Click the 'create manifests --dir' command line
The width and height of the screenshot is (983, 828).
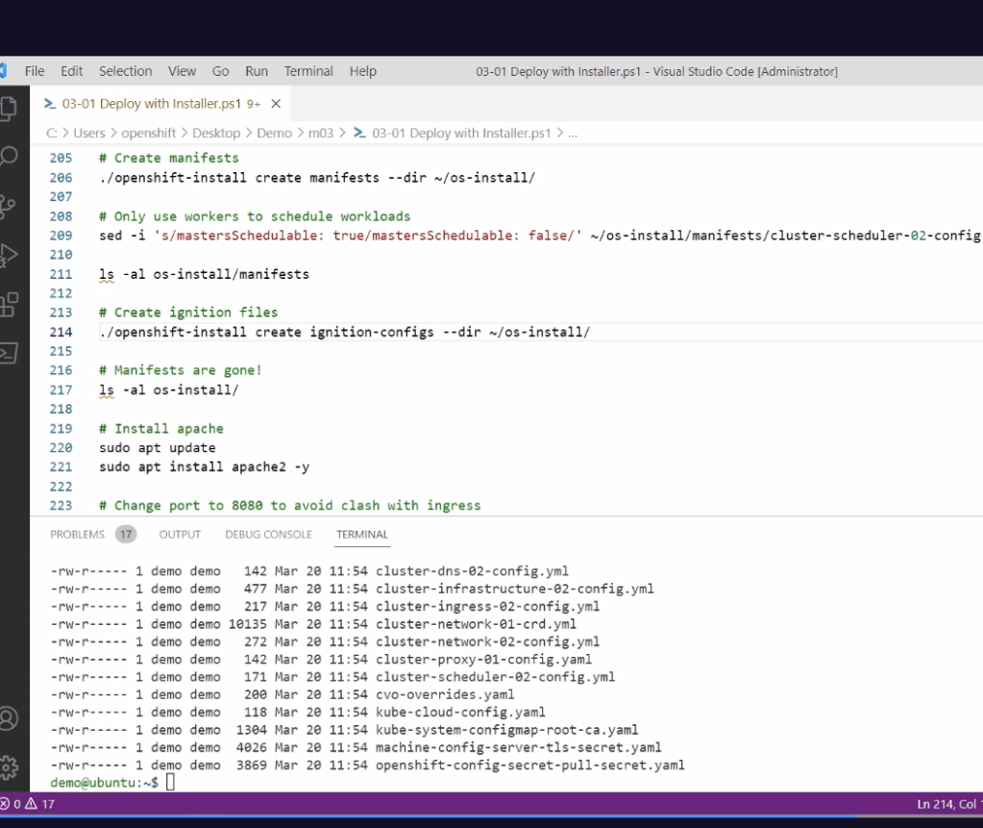click(317, 178)
